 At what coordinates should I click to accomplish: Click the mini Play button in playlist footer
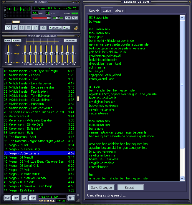tap(42, 201)
